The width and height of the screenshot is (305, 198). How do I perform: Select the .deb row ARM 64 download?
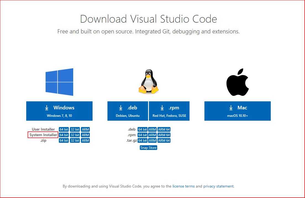[164, 129]
